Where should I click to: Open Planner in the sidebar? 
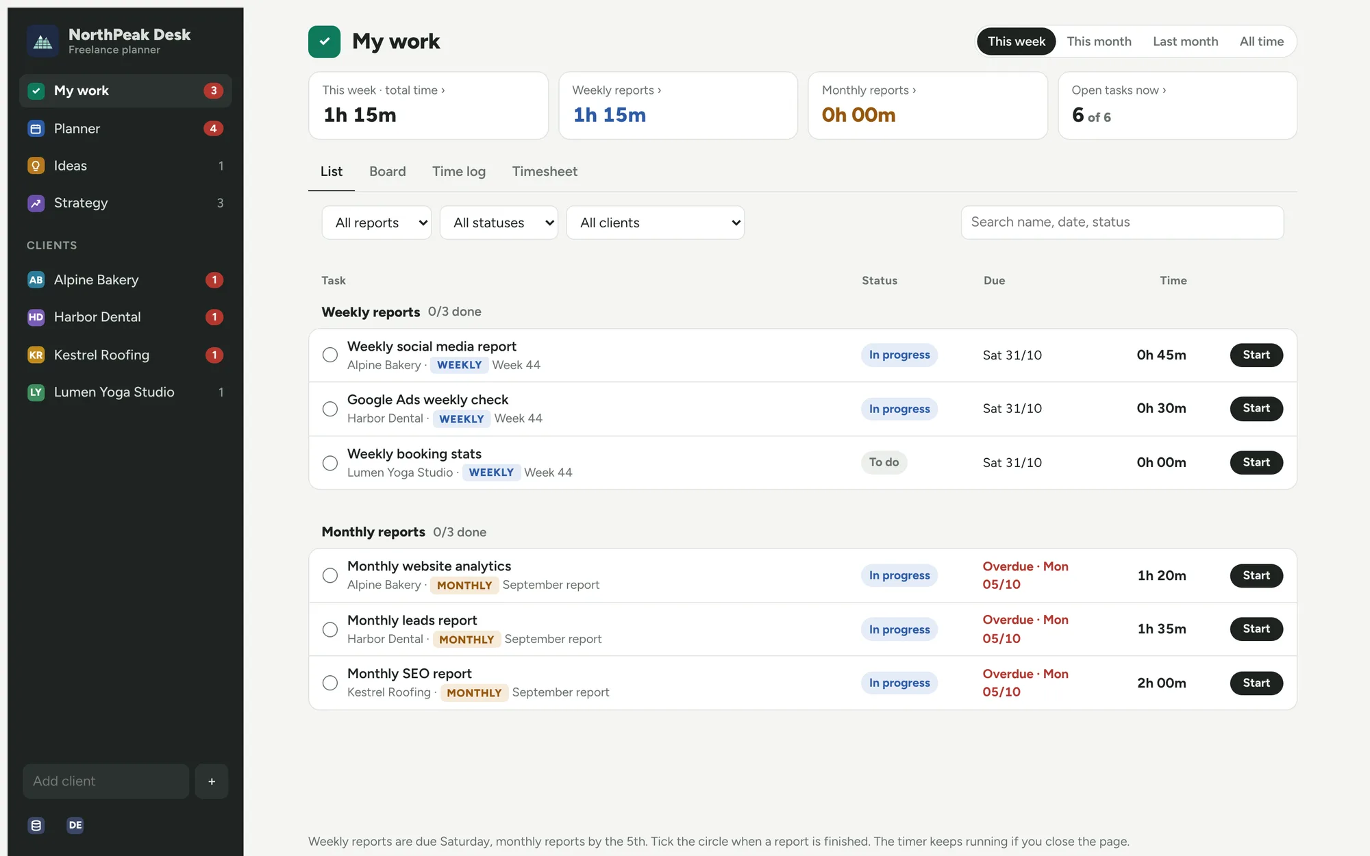tap(125, 129)
